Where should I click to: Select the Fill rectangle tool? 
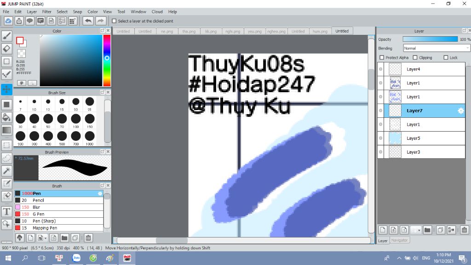coord(6,105)
